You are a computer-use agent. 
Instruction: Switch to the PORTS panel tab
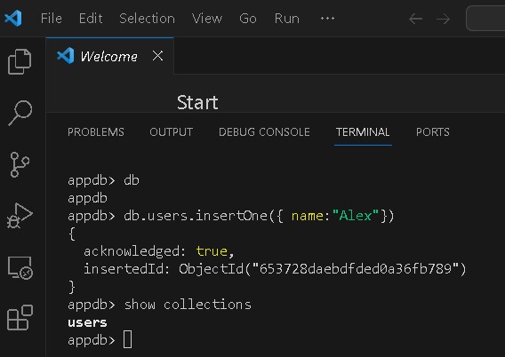pyautogui.click(x=432, y=131)
